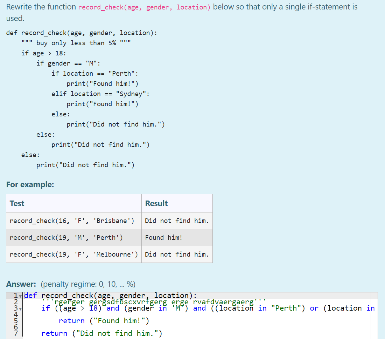Collapse the if-statement fold arrow on line 3
The height and width of the screenshot is (339, 385).
20,309
